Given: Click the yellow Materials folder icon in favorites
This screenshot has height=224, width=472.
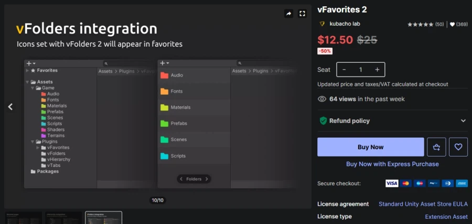Looking at the screenshot, I should click(x=164, y=107).
